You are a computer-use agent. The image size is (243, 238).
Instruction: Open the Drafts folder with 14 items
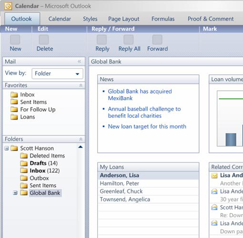point(39,163)
